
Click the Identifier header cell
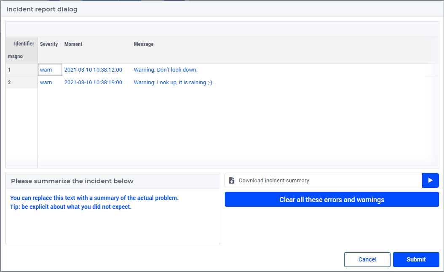(22, 44)
